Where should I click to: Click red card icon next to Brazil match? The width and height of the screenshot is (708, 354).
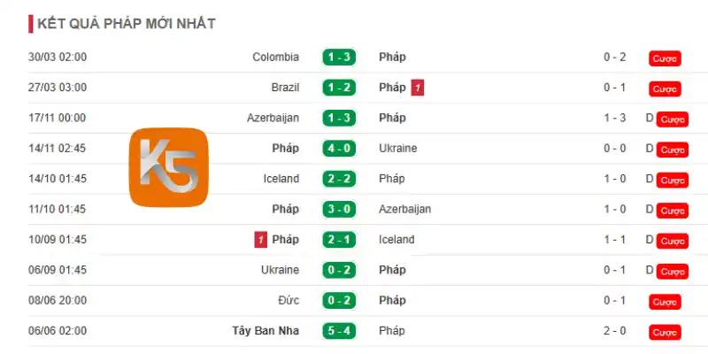click(x=417, y=88)
